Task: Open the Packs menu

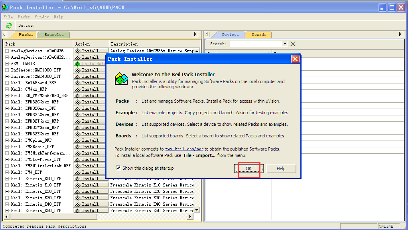Action: tap(24, 17)
